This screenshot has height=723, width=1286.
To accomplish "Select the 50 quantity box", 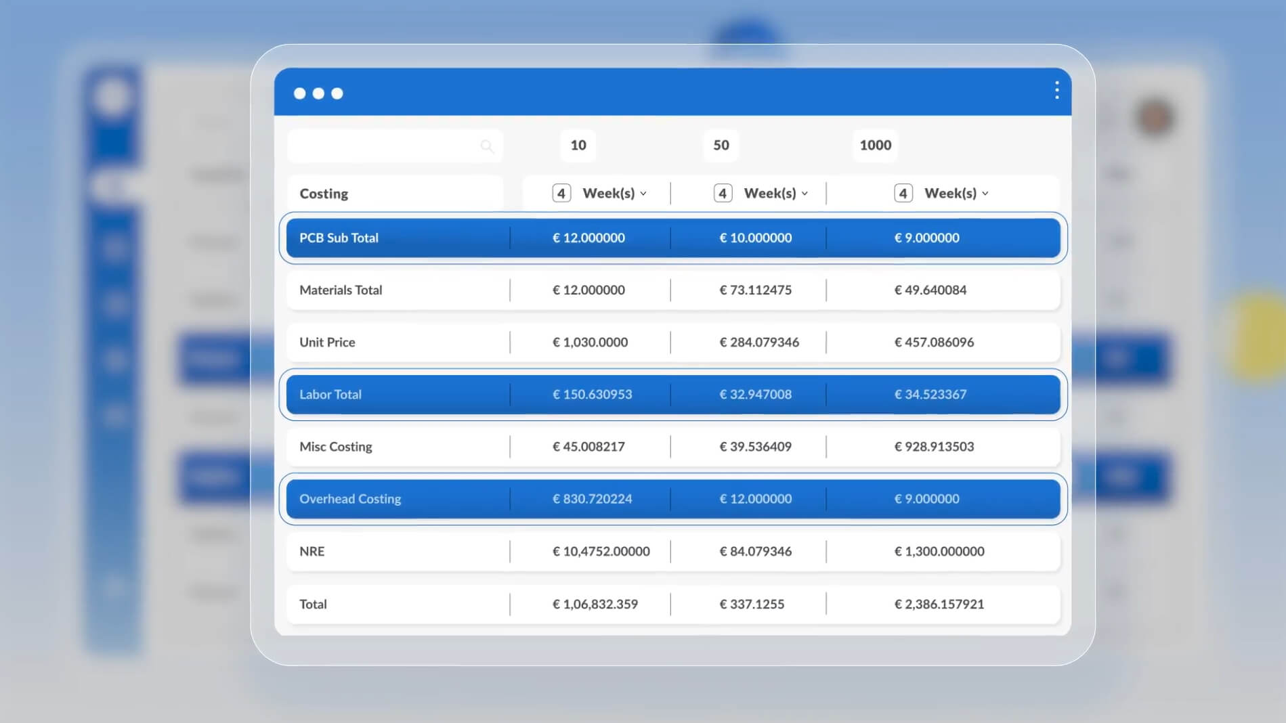I will tap(721, 146).
